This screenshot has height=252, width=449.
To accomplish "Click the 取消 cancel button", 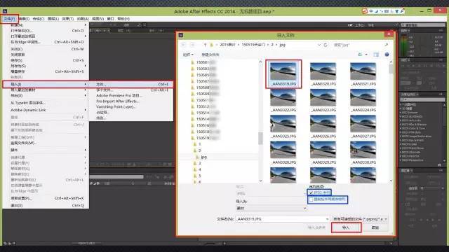I will [375, 227].
